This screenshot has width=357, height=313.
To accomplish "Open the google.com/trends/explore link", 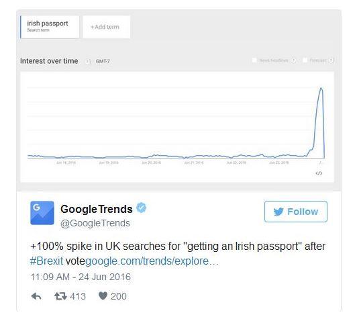I will 152,261.
